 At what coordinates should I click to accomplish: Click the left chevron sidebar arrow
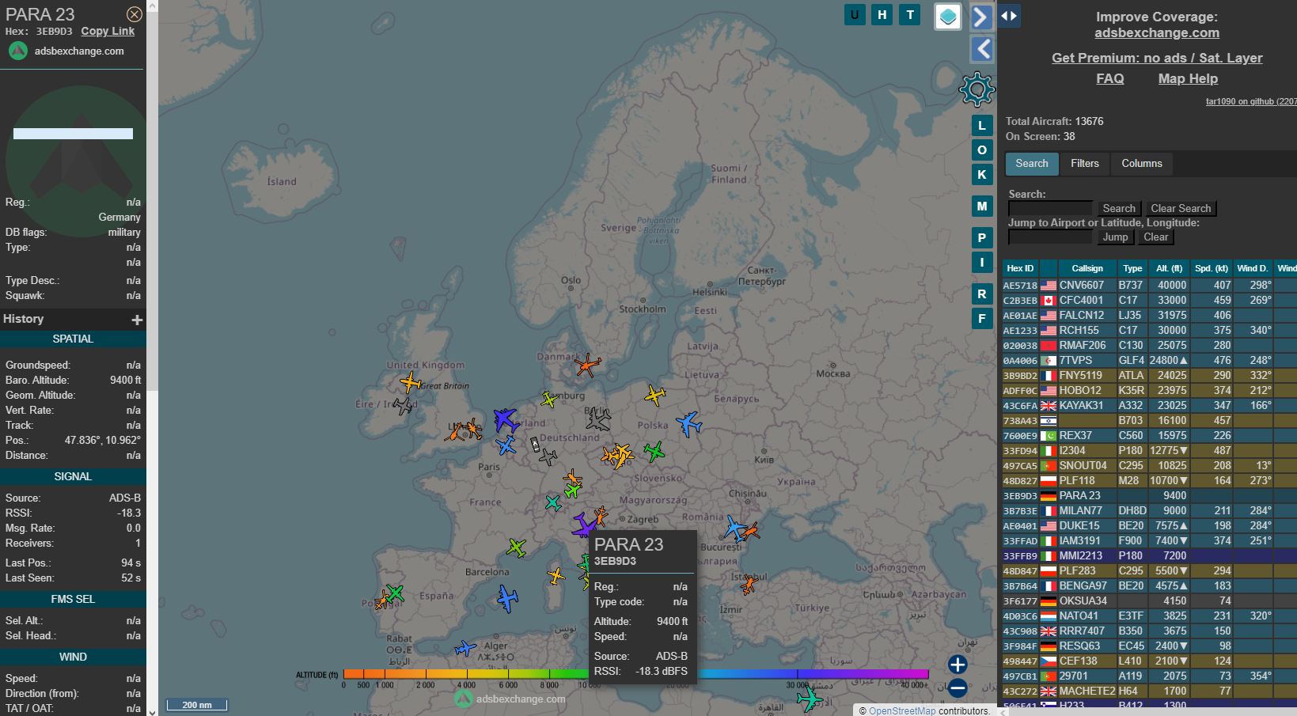click(981, 49)
